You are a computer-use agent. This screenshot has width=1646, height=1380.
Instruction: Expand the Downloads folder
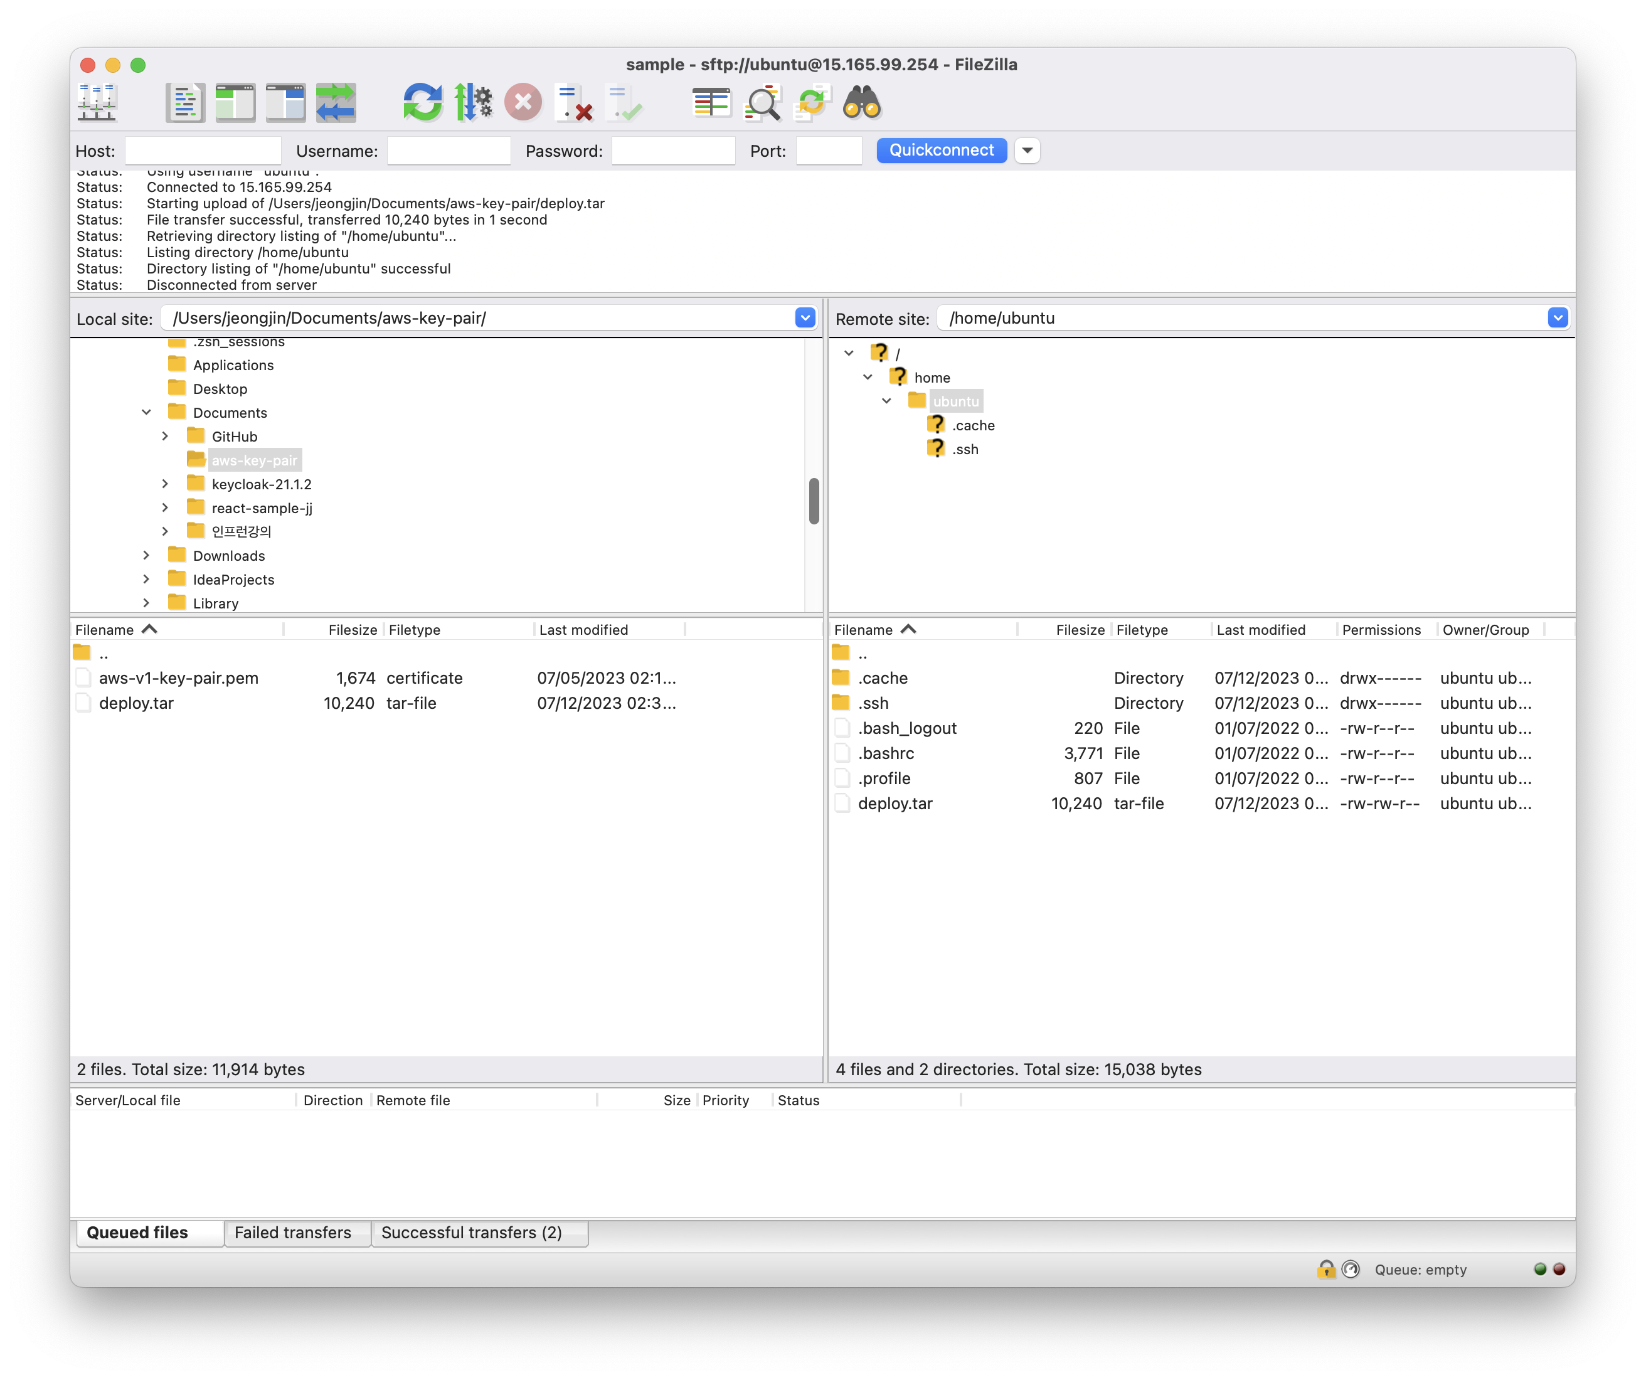147,555
